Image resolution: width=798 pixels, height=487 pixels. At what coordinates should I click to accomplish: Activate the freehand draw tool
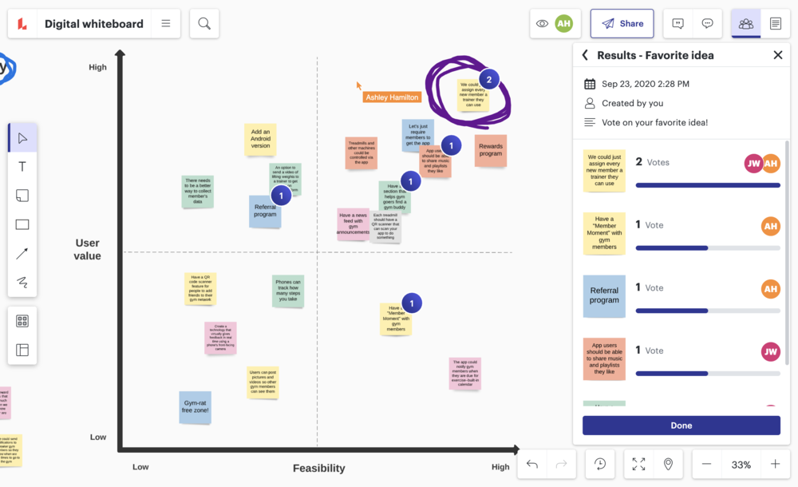click(22, 282)
